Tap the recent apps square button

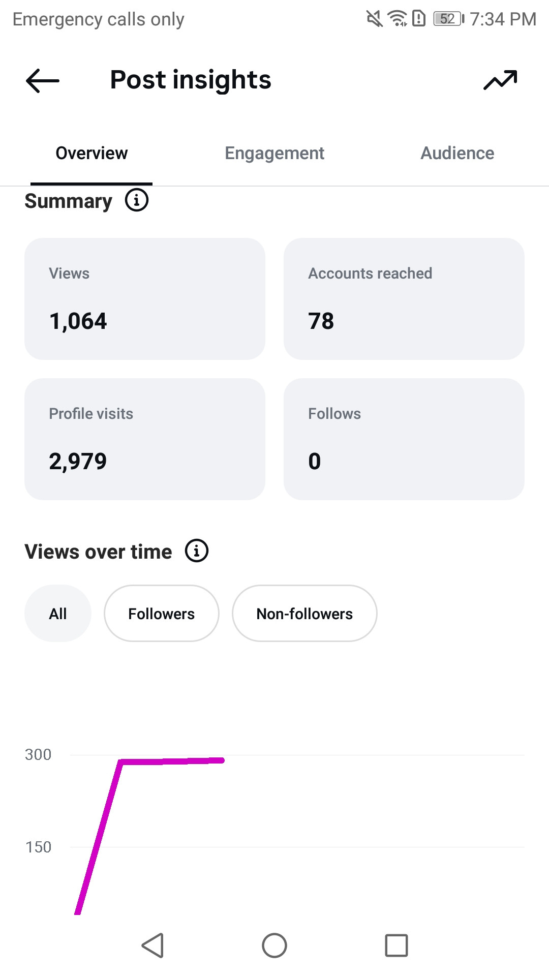[396, 945]
